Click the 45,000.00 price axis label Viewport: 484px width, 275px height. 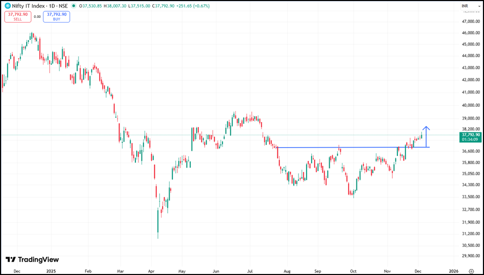pyautogui.click(x=471, y=44)
